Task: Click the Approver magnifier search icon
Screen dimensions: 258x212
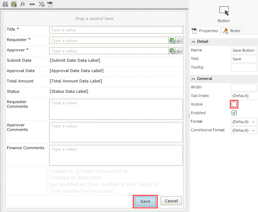Action: [x=179, y=51]
